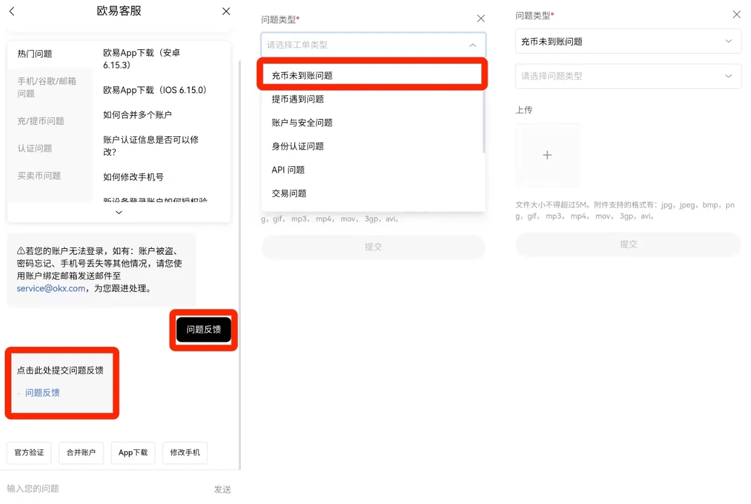
Task: Open the 买卖币问题 category
Action: 39,175
